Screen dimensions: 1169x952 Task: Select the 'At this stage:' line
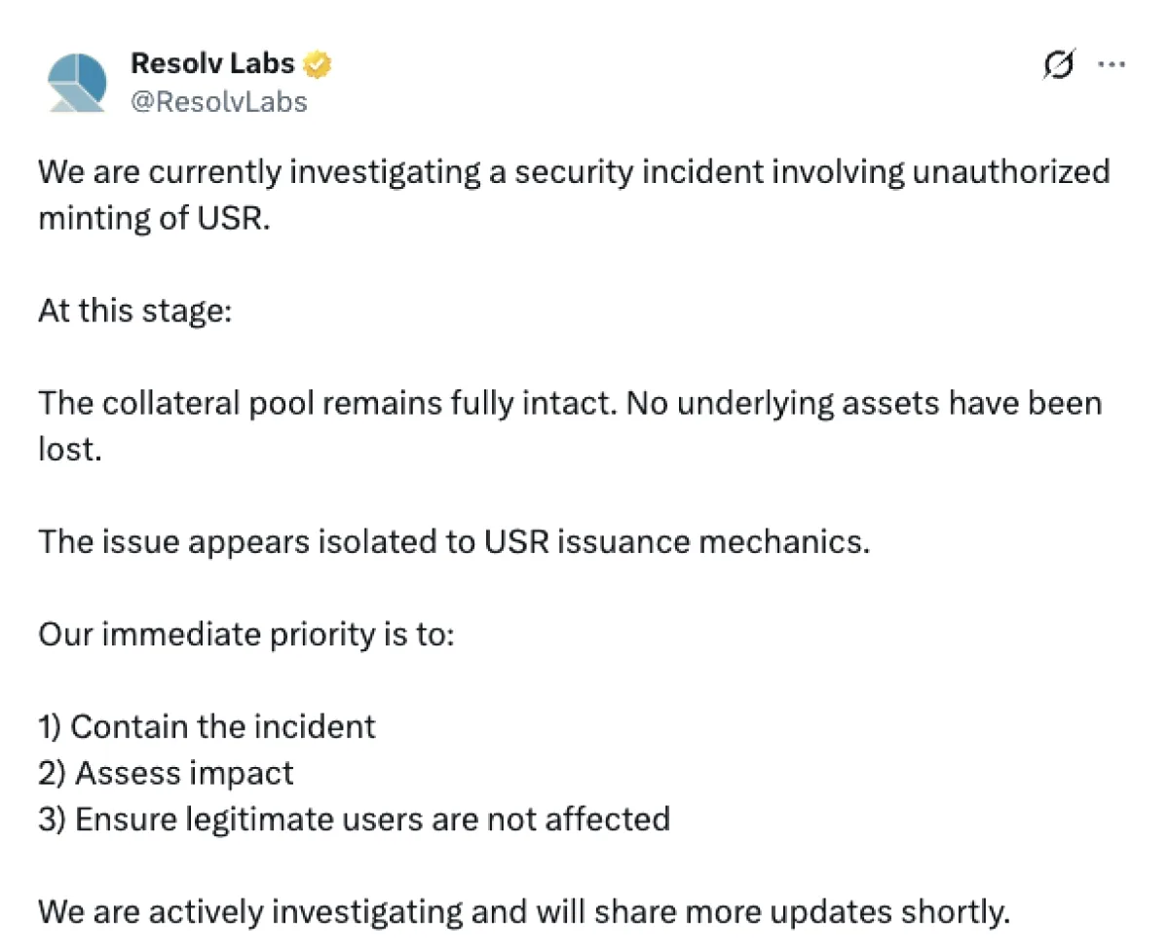(x=135, y=311)
